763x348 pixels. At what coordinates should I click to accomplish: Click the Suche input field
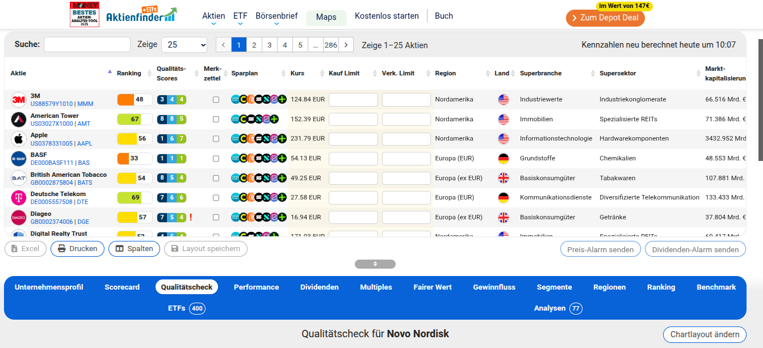coord(87,45)
